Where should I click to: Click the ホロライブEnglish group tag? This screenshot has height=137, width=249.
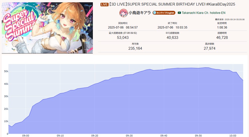pyautogui.click(x=164, y=13)
